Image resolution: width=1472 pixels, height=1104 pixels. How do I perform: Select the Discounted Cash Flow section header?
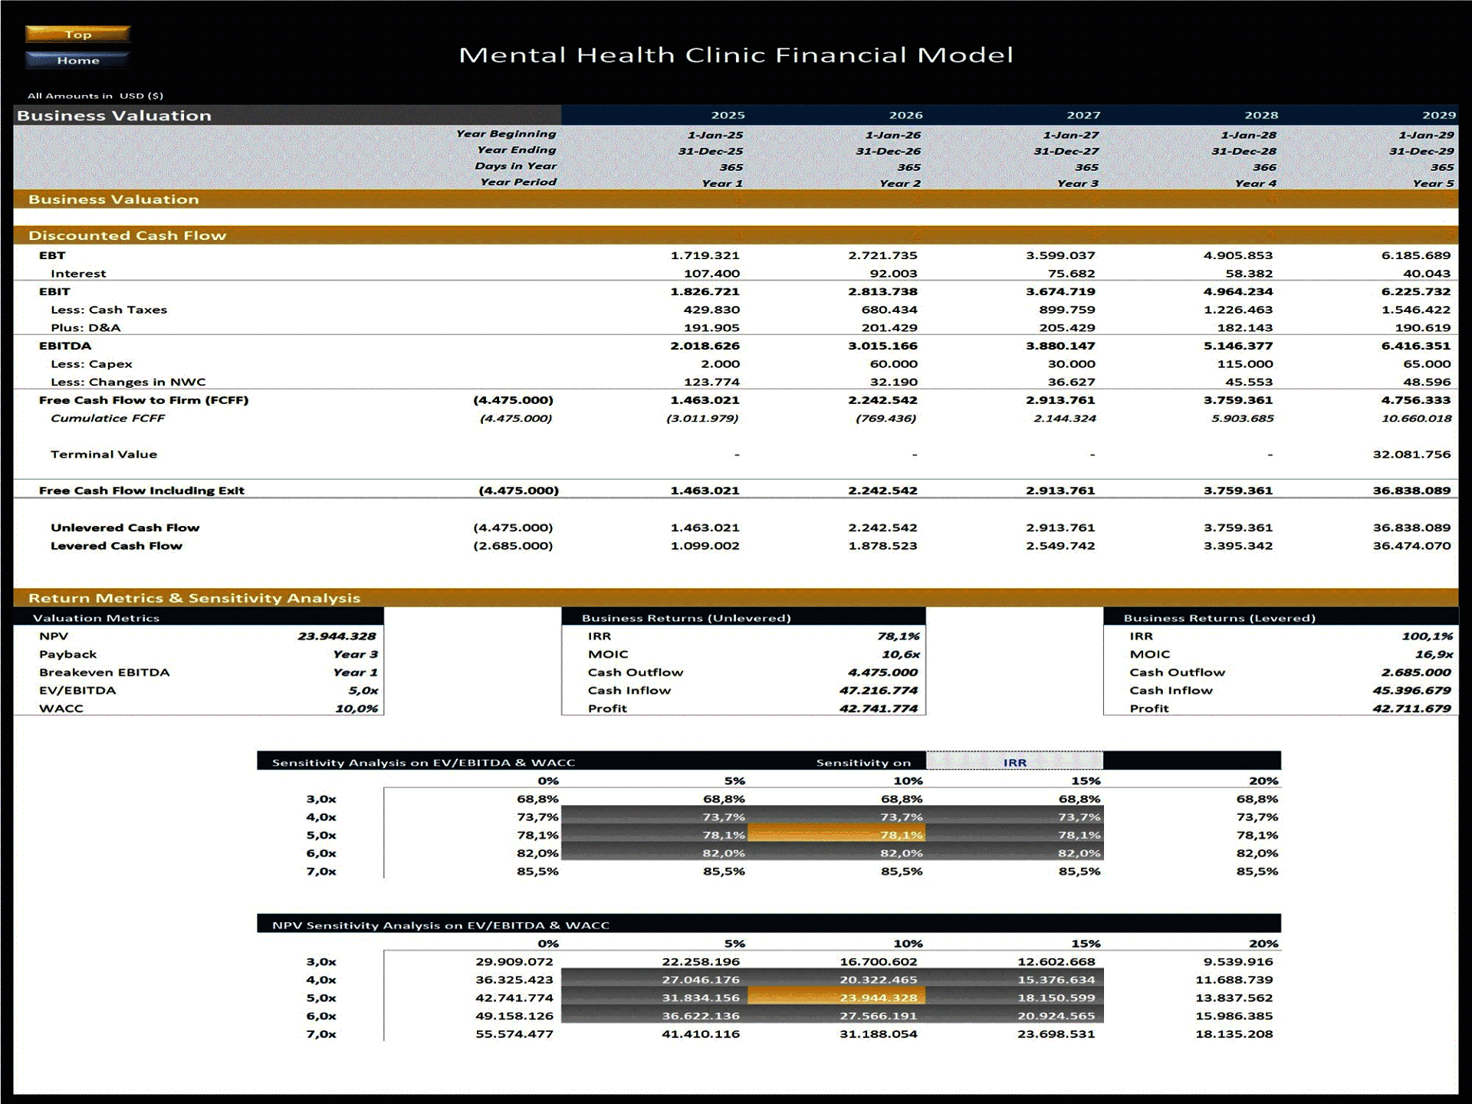pos(735,235)
